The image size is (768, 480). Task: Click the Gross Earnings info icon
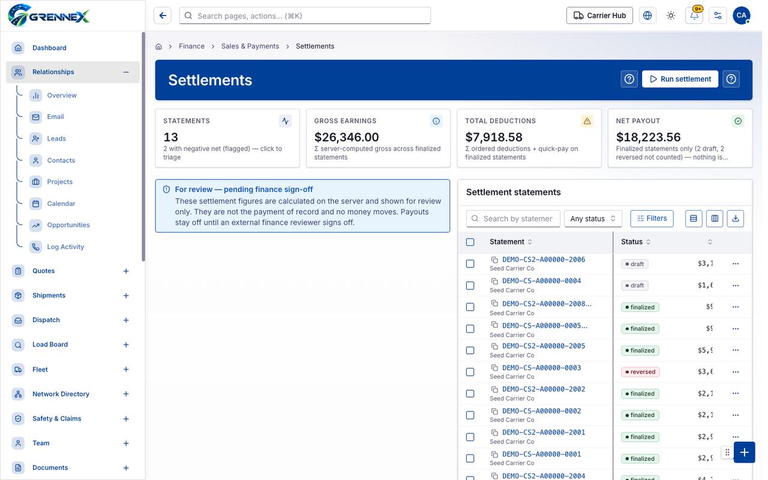[x=436, y=121]
